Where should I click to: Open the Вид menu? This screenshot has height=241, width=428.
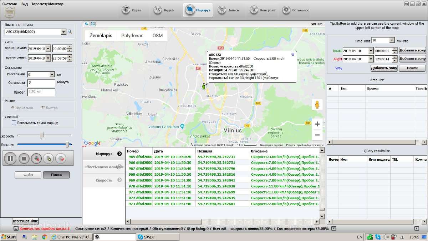click(x=25, y=4)
